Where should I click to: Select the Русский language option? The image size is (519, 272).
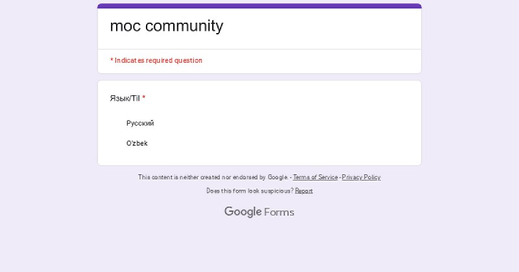click(x=140, y=123)
